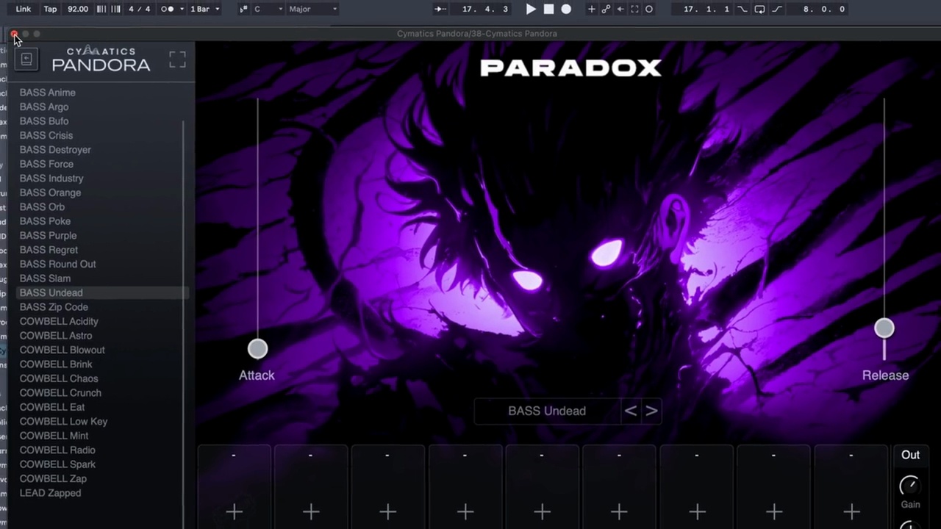Add an effect in the plus slot beside Out

(x=851, y=511)
